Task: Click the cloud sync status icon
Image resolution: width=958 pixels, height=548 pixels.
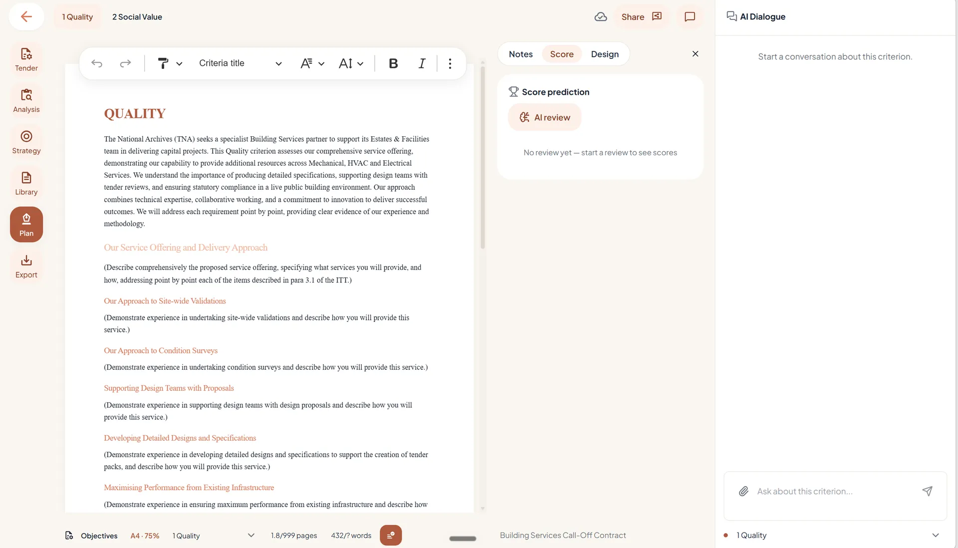Action: 601,17
